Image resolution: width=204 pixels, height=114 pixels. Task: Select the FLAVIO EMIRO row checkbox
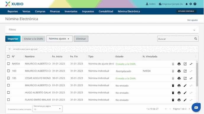(x=9, y=100)
